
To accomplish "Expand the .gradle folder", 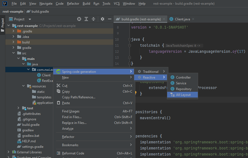I will [x=13, y=31].
